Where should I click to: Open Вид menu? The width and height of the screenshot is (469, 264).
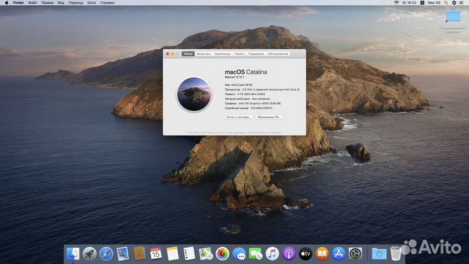pyautogui.click(x=61, y=3)
